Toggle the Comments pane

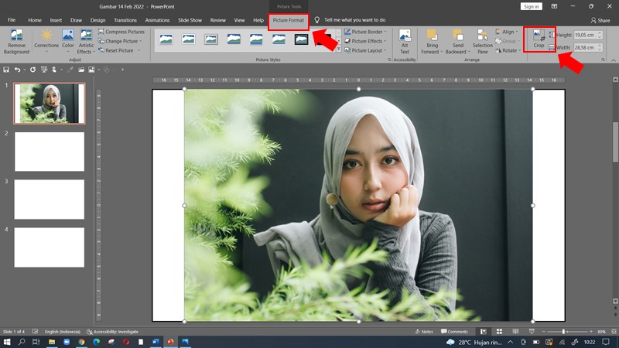[454, 332]
